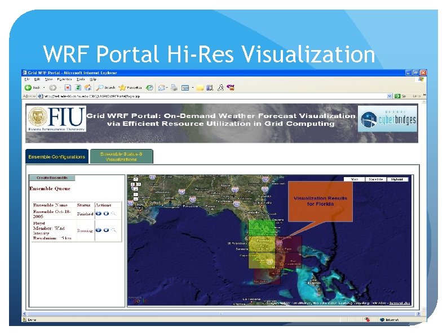Click the IE Back arrow button
447x335 pixels.
point(28,88)
